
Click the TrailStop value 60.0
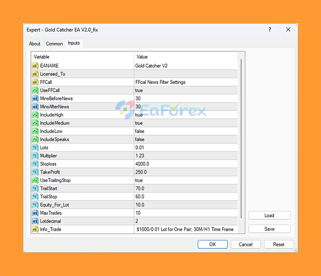click(140, 197)
